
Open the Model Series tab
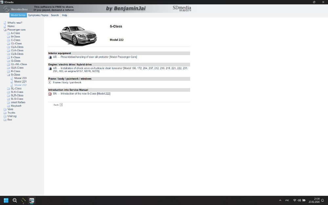pyautogui.click(x=18, y=15)
